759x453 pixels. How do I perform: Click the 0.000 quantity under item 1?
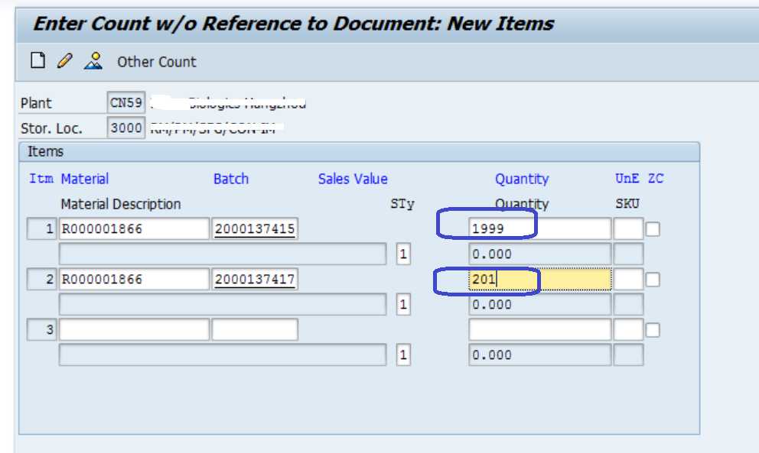[x=539, y=254]
